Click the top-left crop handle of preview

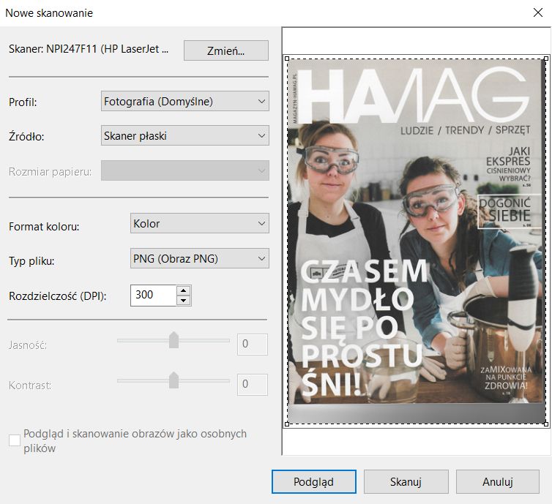pos(286,59)
